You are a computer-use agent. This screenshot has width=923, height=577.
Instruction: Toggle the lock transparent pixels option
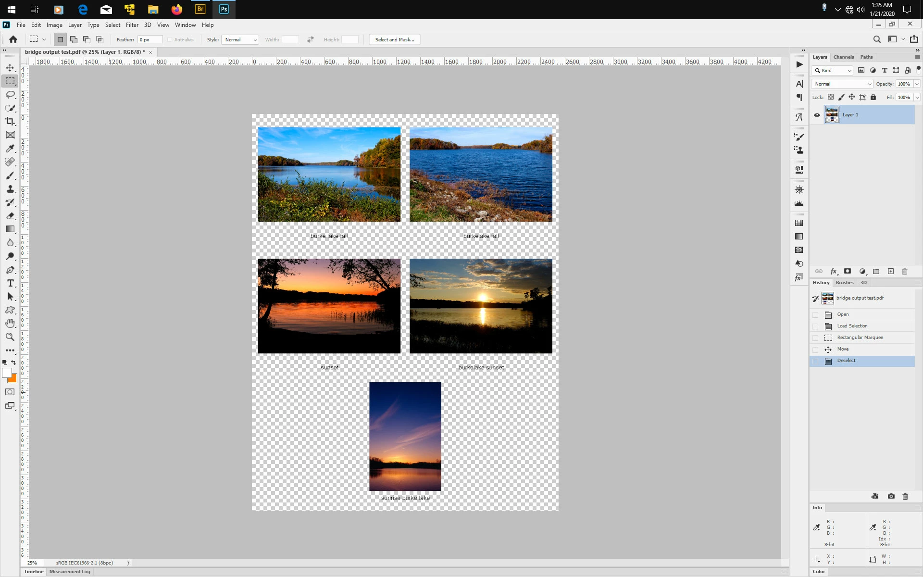coord(831,97)
